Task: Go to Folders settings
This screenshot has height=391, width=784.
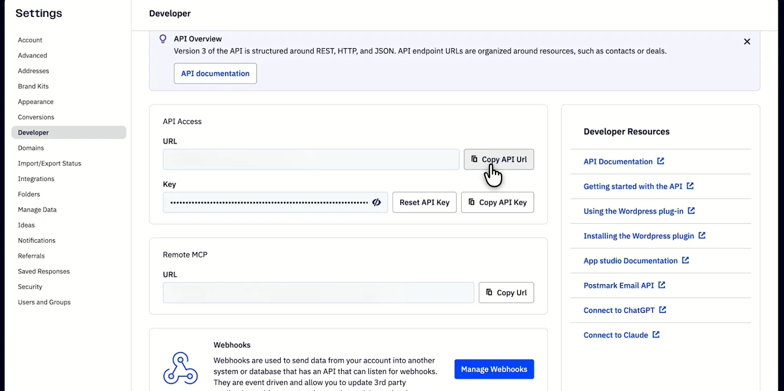Action: coord(29,194)
